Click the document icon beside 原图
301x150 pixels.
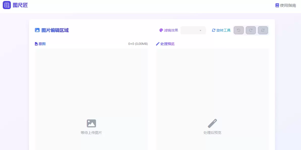point(36,44)
